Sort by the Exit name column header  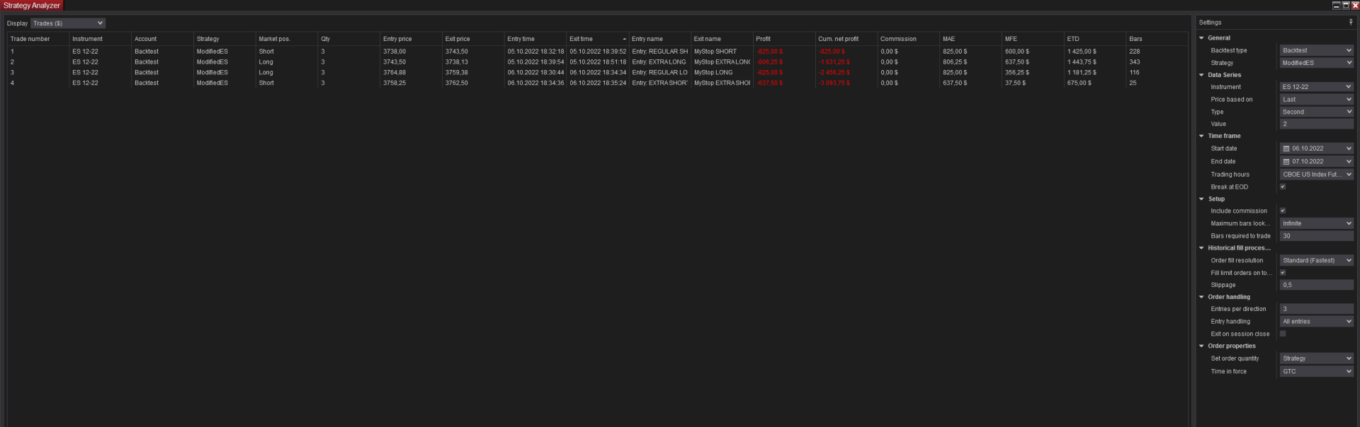pos(721,39)
